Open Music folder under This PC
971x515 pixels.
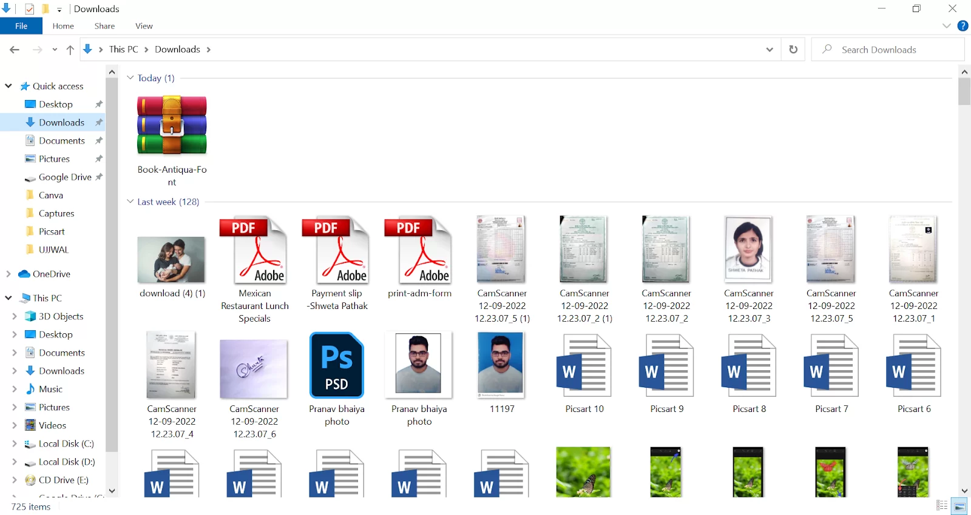[x=50, y=389]
